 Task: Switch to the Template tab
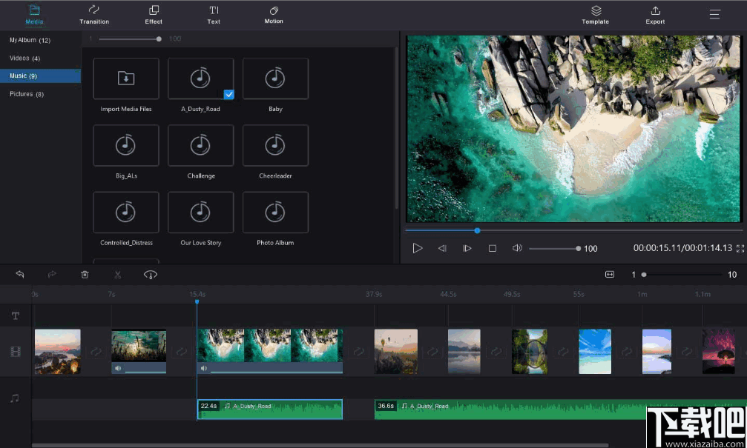coord(595,15)
